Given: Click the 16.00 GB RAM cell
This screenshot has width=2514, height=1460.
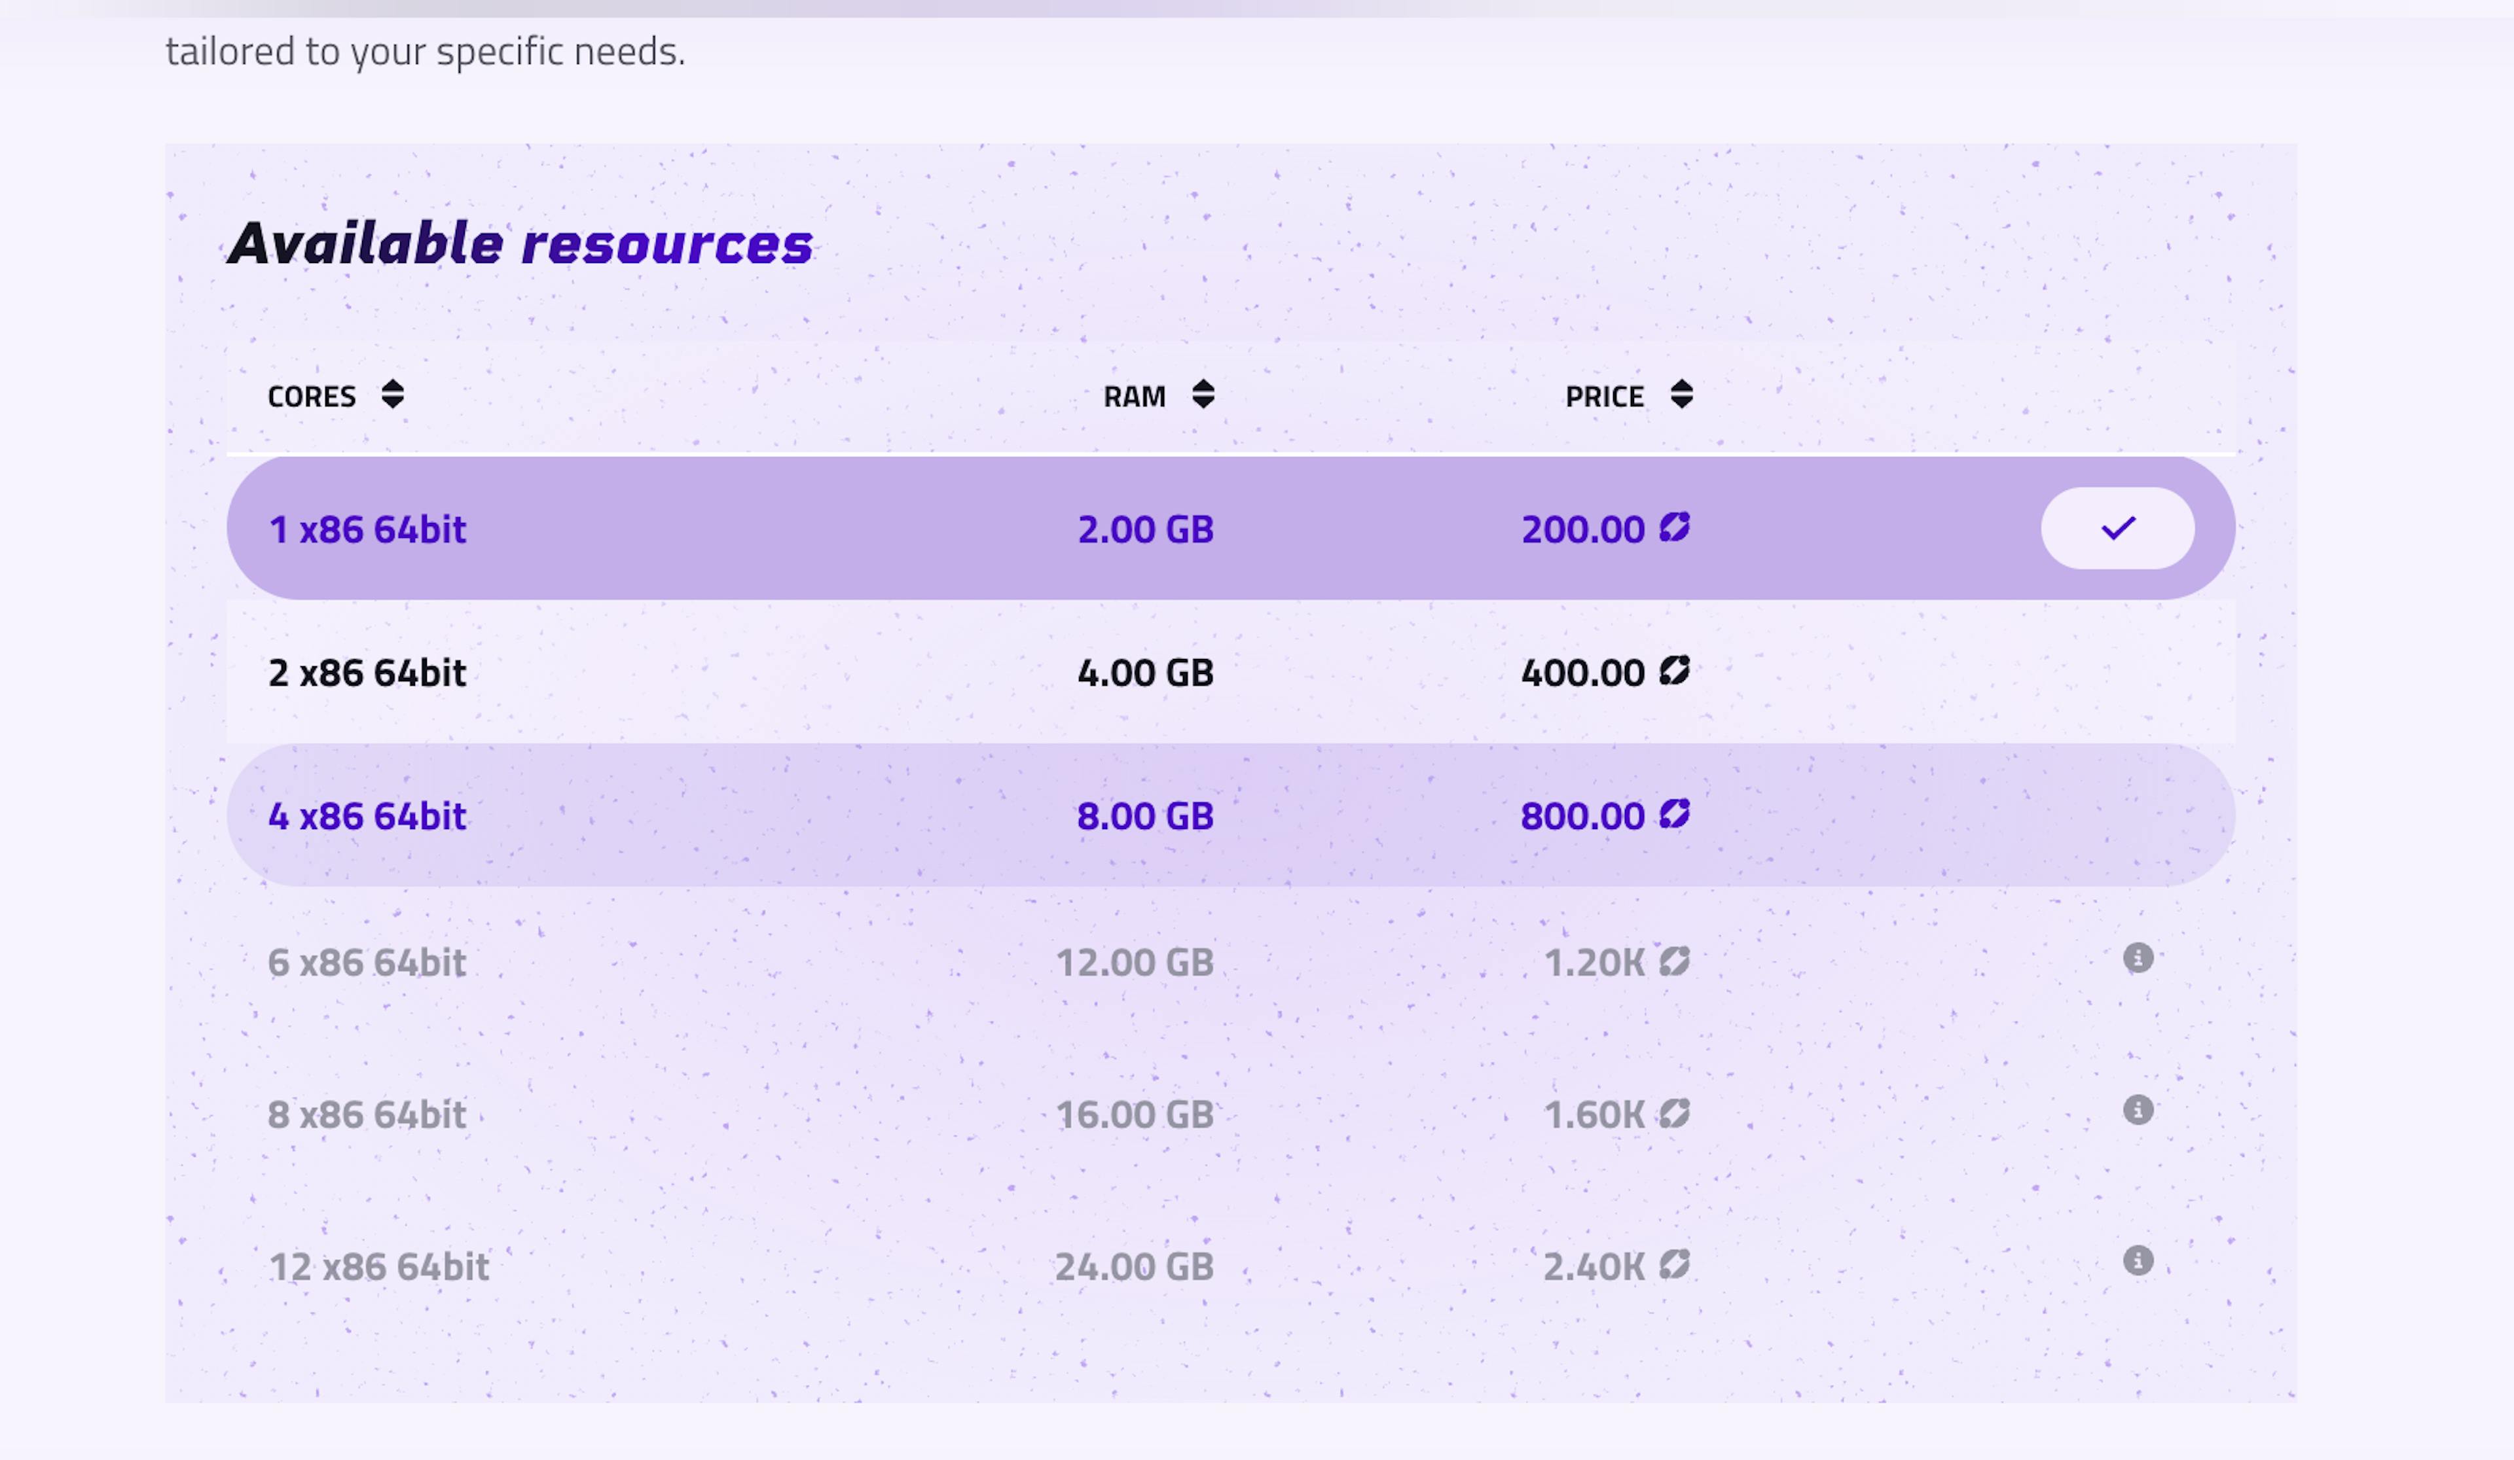Looking at the screenshot, I should click(x=1135, y=1115).
